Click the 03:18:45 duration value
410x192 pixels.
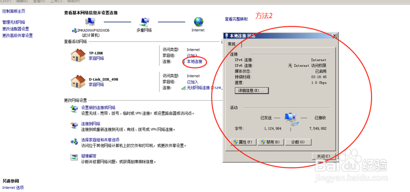319,77
